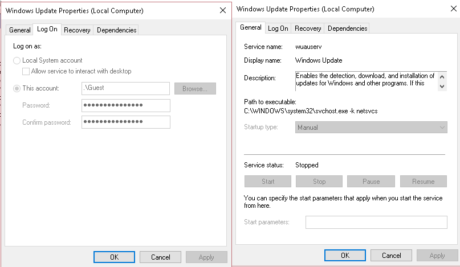Viewport: 460px width, 267px height.
Task: Check Allow service to interact with desktop
Action: (x=26, y=71)
